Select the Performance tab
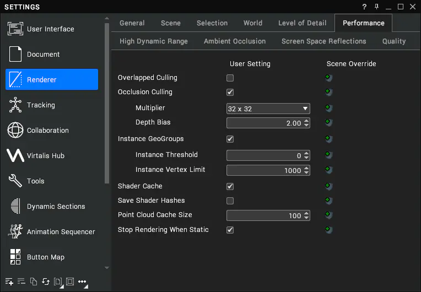The width and height of the screenshot is (421, 292). (x=364, y=23)
